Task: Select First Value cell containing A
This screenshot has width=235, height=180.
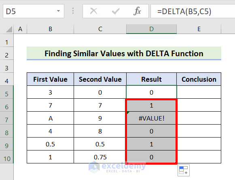Action: point(50,118)
